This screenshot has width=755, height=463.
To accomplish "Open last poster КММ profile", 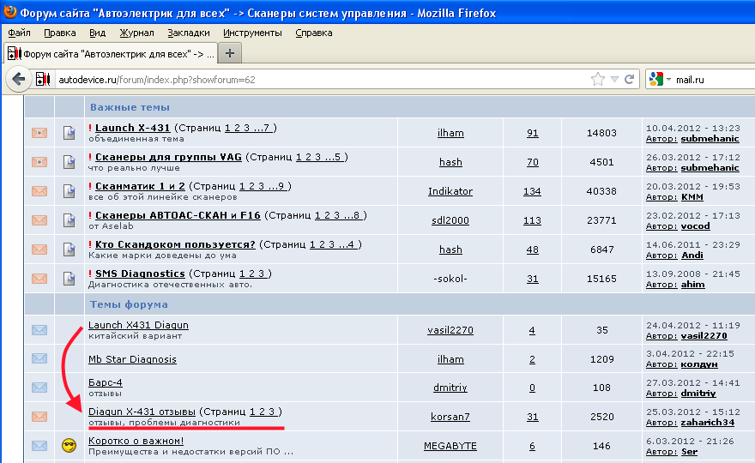I will [x=692, y=197].
